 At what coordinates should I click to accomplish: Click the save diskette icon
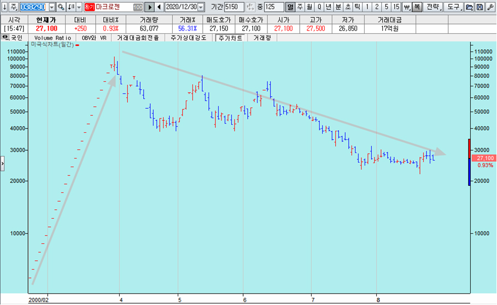[x=479, y=7]
